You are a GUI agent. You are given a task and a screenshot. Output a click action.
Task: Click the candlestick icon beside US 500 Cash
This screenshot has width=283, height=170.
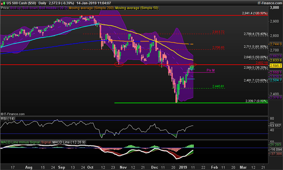click(x=3, y=3)
